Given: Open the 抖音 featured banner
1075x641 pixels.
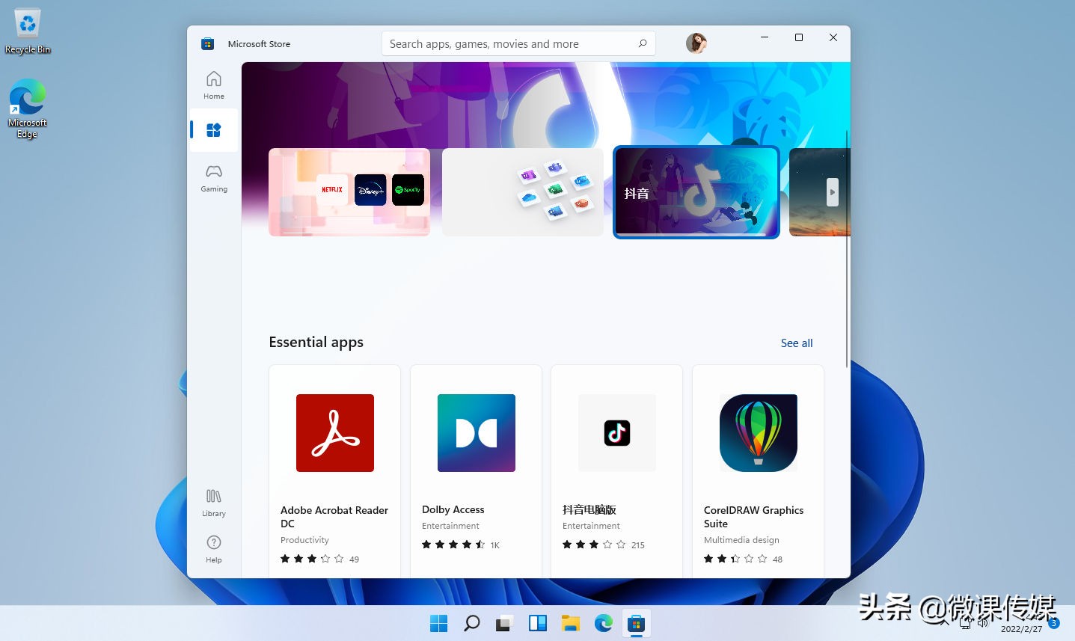Looking at the screenshot, I should 696,191.
